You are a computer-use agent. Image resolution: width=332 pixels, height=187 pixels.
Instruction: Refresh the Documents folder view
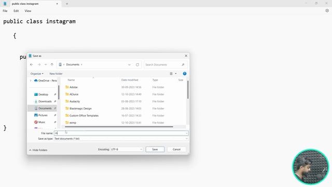(x=137, y=64)
